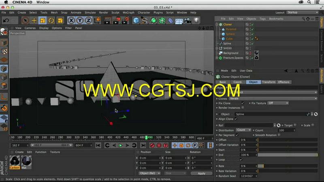Toggle Y axis lock
Viewport: 324px width, 182px height.
click(80, 21)
